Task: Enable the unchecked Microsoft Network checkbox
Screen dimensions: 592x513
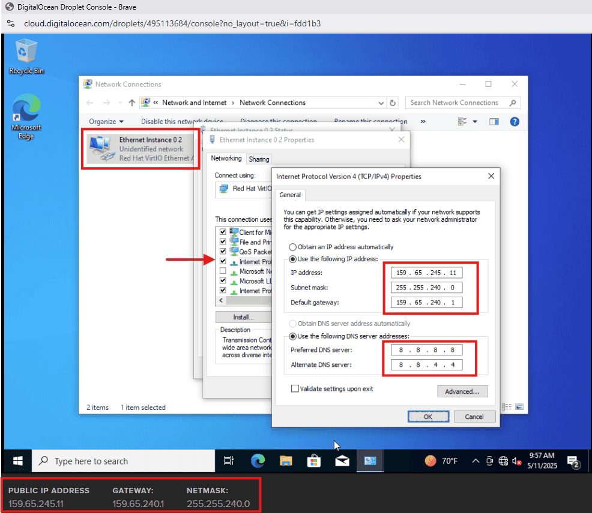Action: point(223,271)
